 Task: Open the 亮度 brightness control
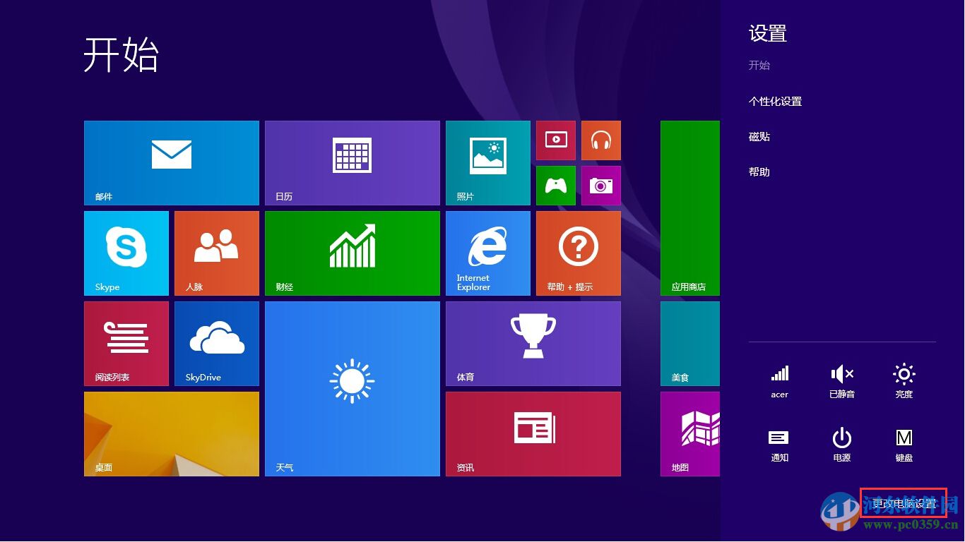click(904, 380)
